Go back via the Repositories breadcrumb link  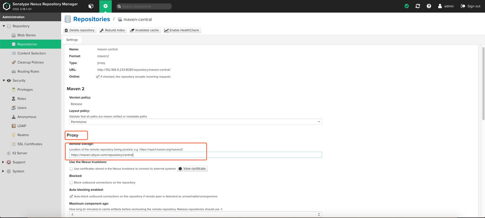click(x=91, y=19)
